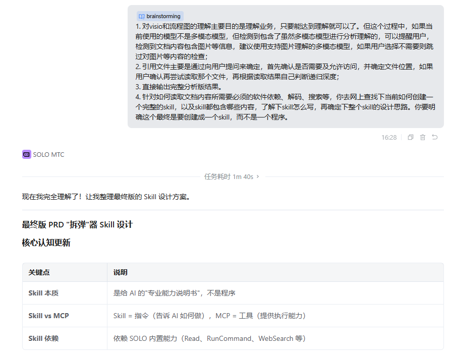Delete the user message
Screen dimensions: 452x358
click(x=423, y=137)
